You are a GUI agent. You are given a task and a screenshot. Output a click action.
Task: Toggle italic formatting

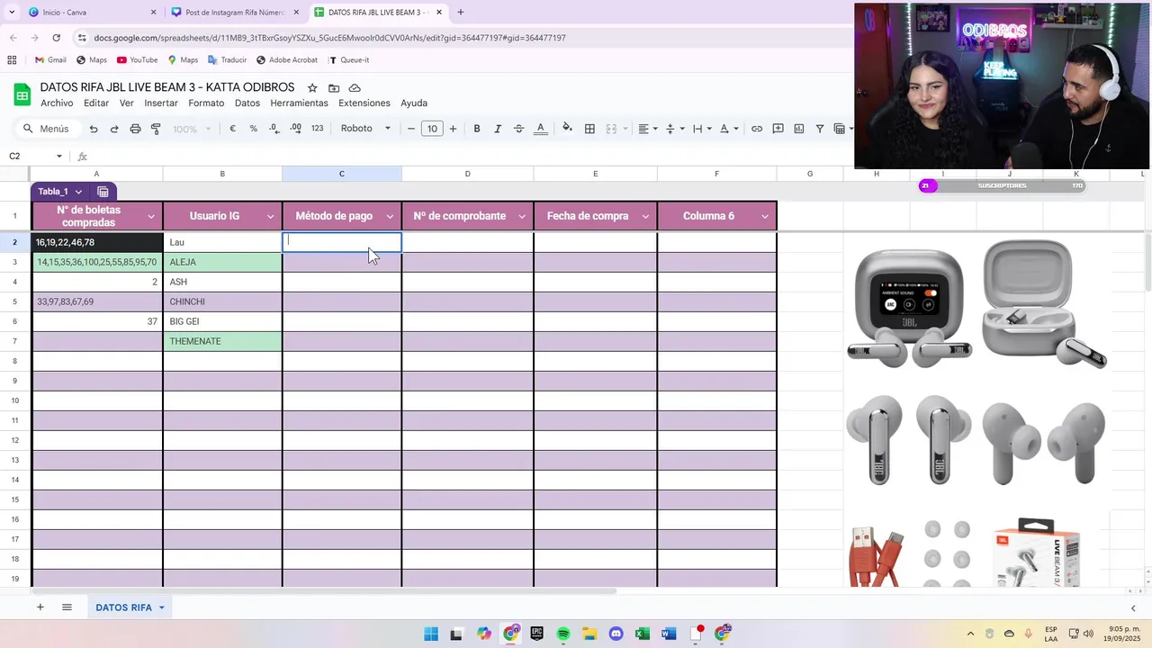[x=498, y=129]
